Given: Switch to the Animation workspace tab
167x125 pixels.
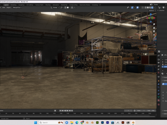Looking at the screenshot, I should [56, 5].
